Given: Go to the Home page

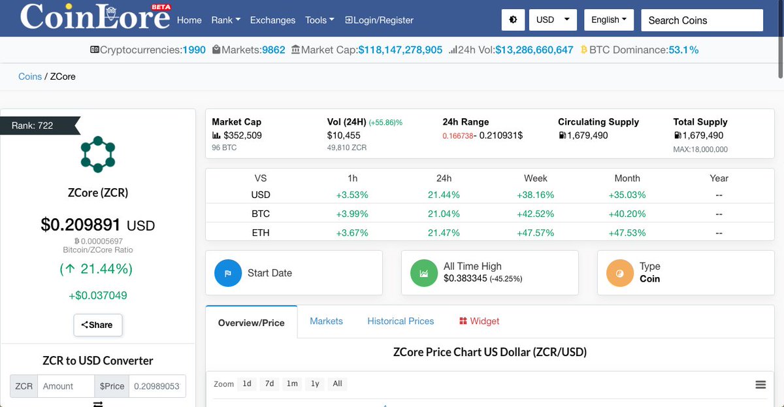Looking at the screenshot, I should (x=189, y=20).
